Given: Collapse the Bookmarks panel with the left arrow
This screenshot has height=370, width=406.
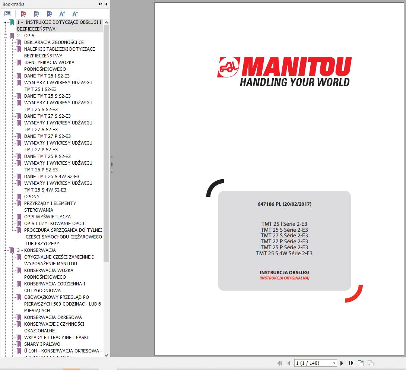Looking at the screenshot, I should (x=107, y=4).
